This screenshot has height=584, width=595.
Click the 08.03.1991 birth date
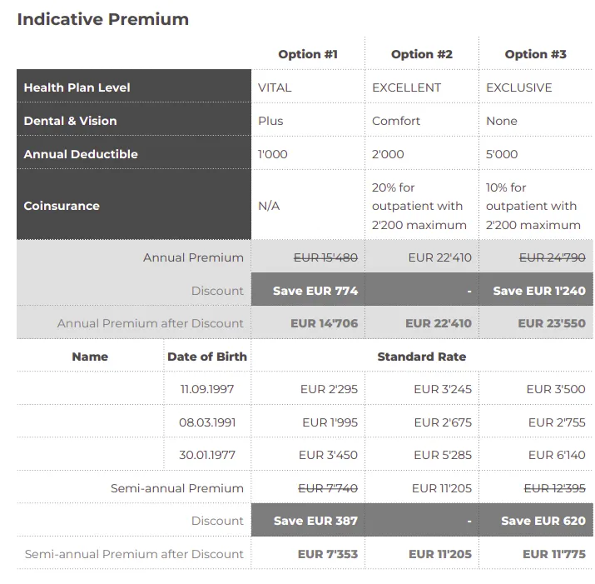[207, 422]
